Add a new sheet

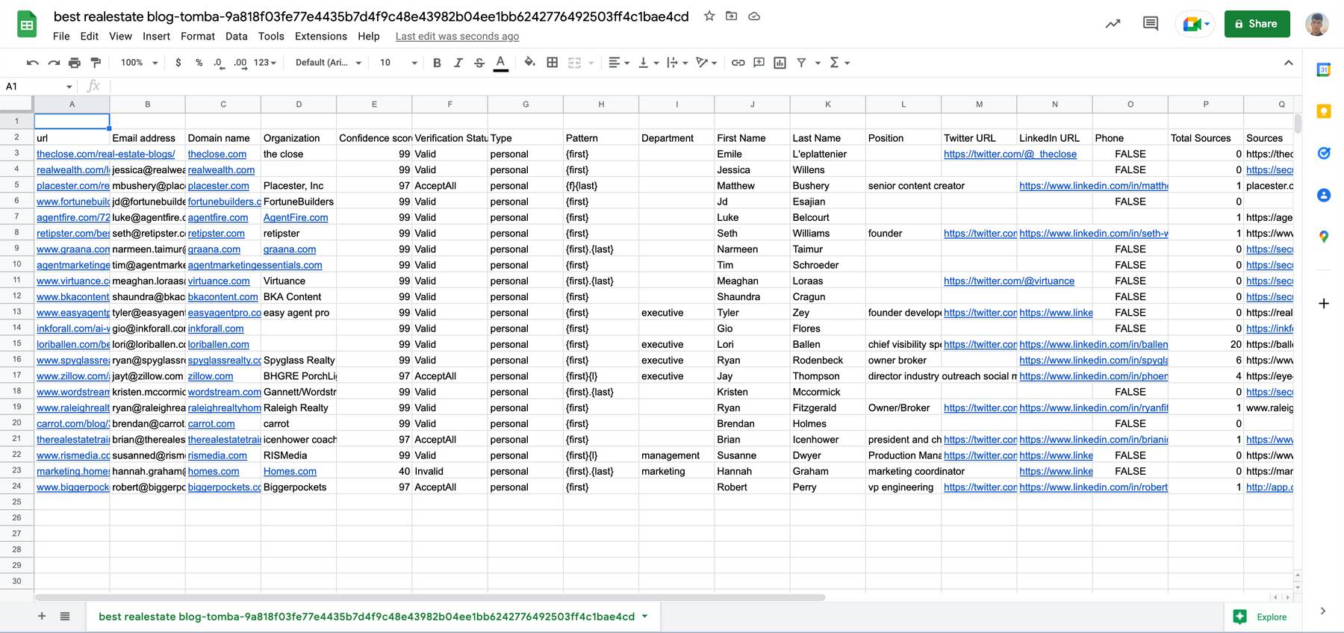click(x=42, y=617)
